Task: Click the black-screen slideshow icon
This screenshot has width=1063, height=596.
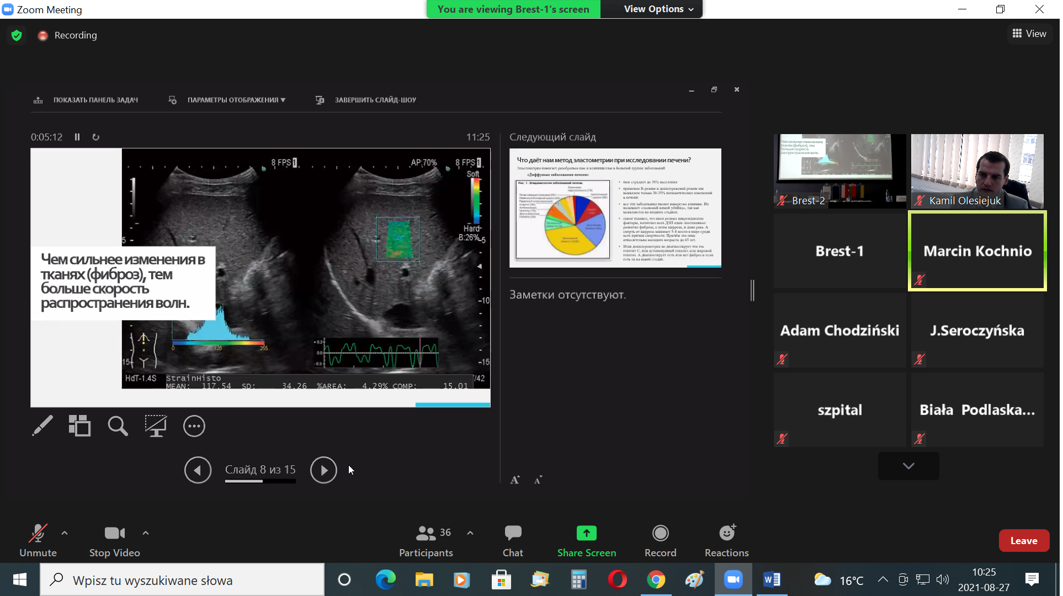Action: (x=156, y=426)
